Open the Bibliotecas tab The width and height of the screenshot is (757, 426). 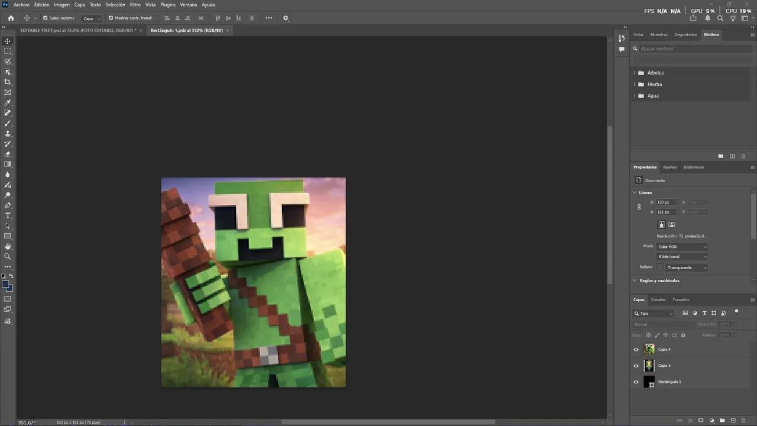pyautogui.click(x=694, y=167)
